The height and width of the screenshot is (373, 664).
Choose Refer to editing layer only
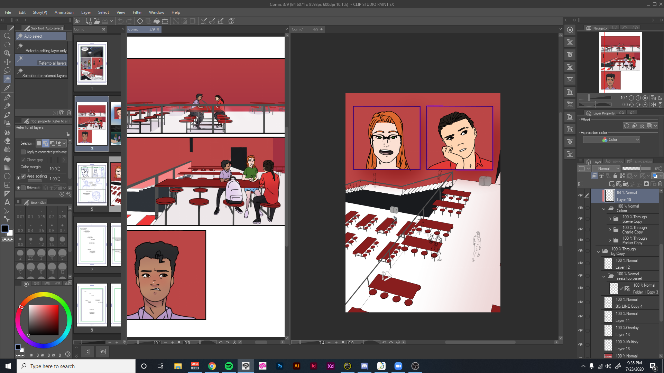pos(41,48)
